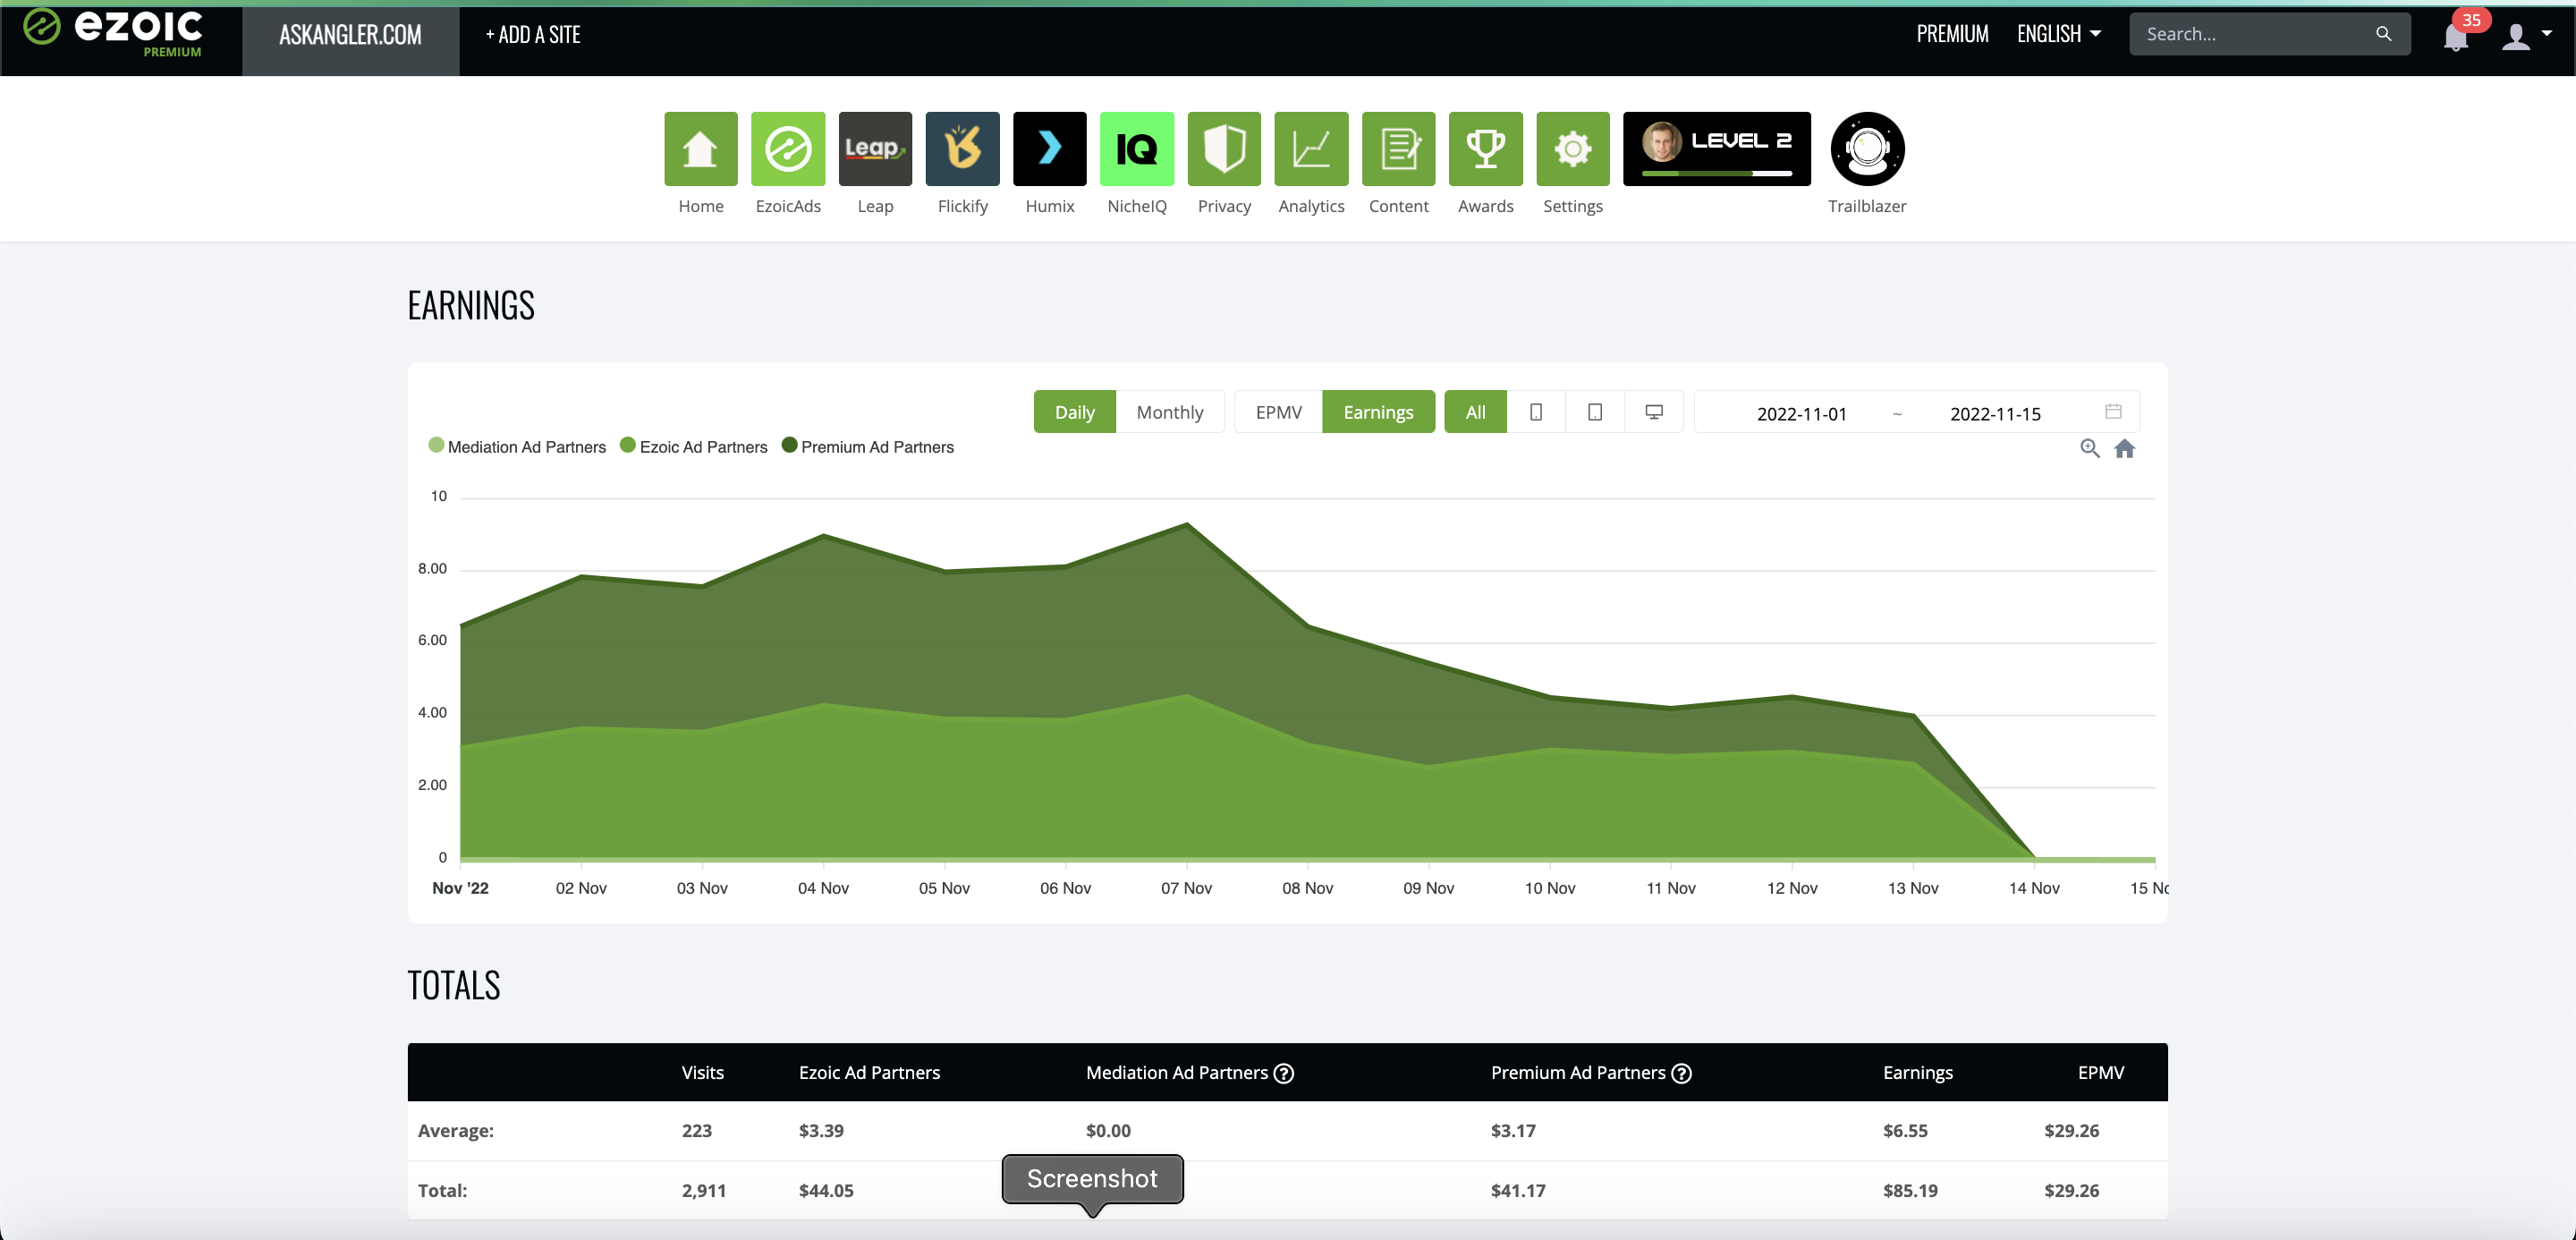
Task: Click total earnings value $85.19
Action: point(1910,1190)
